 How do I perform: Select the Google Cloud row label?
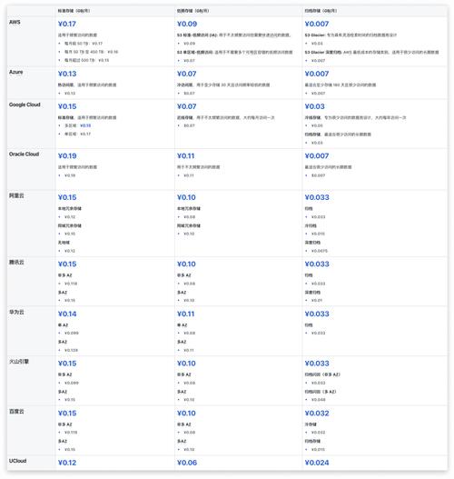[25, 105]
